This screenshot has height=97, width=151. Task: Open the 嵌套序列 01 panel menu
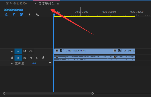point(58,4)
